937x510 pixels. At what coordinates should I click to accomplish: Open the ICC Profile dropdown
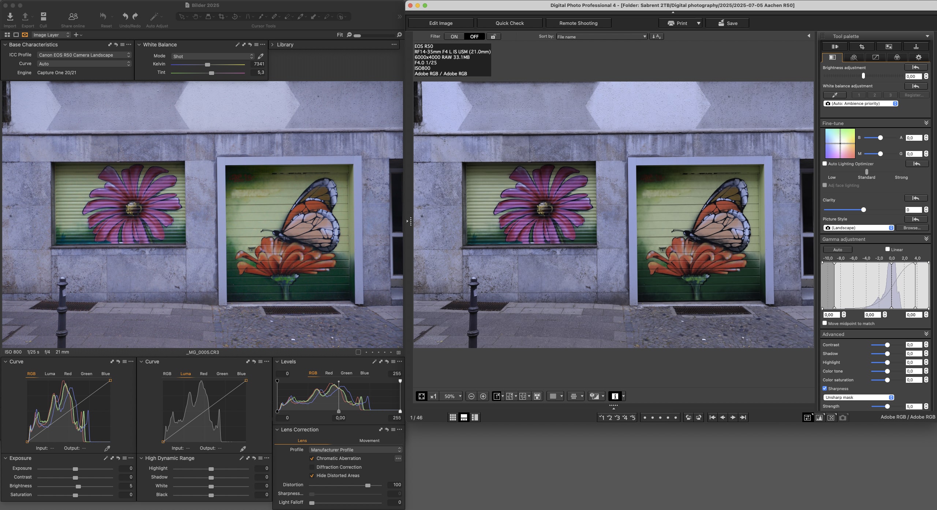84,55
